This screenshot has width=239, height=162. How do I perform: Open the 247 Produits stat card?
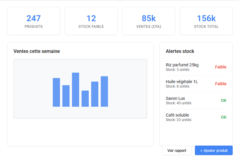click(34, 21)
